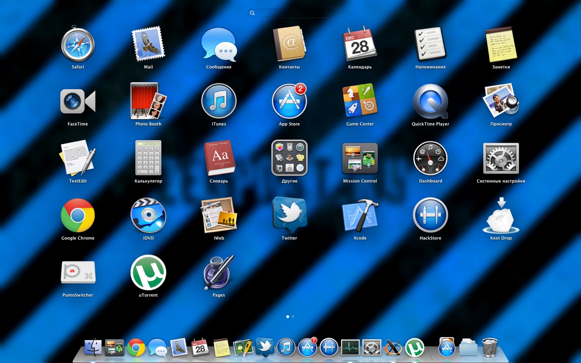581x363 pixels.
Task: Launch QuickTime Player
Action: pos(431,101)
